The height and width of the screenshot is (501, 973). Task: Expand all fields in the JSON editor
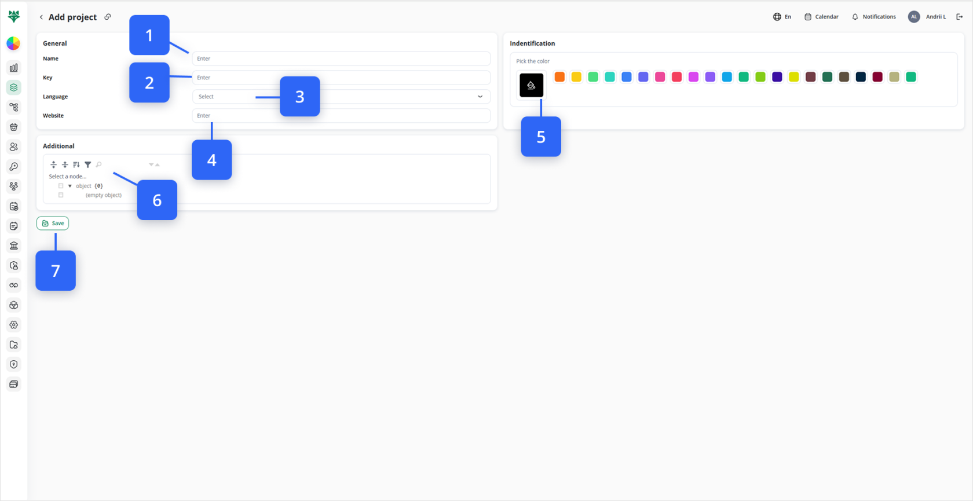pos(54,164)
